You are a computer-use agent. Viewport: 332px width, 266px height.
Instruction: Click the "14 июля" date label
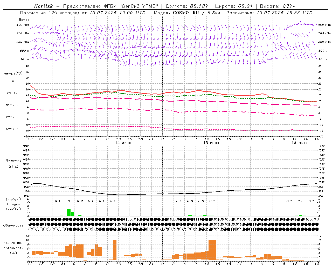coord(123,143)
